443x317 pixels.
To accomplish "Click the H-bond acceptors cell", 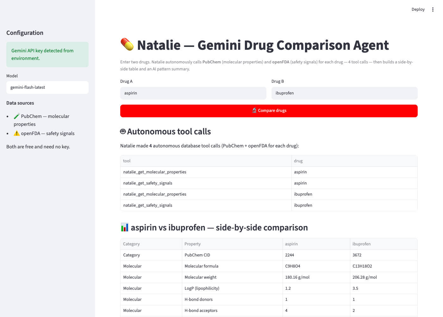I will tap(232, 311).
